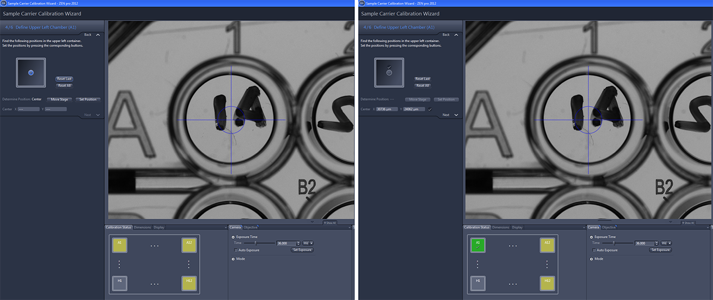This screenshot has width=713, height=300.
Task: Click exposure Time slider handle in left window
Action: (x=256, y=243)
